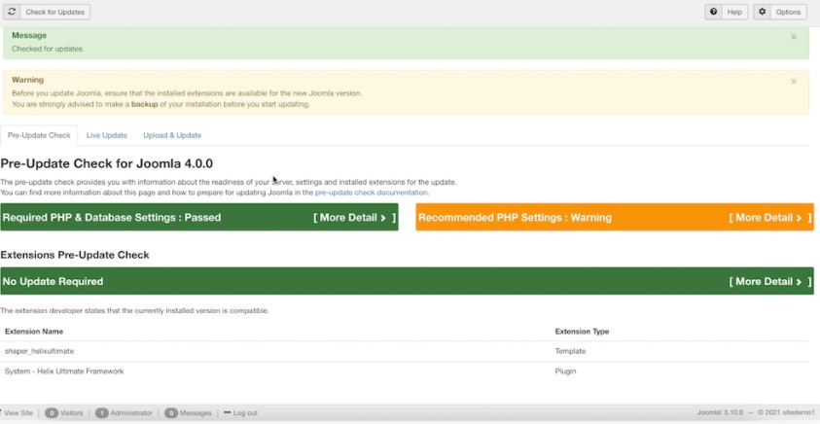Click the Messages count badge
Screen dimensions: 820x424
pos(171,413)
